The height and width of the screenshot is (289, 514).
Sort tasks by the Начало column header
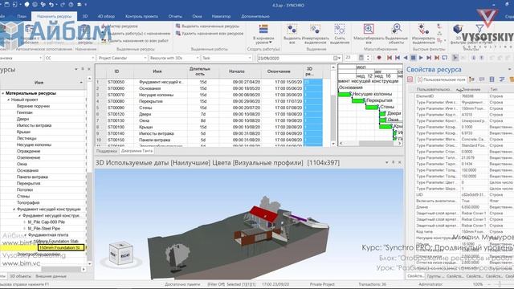pyautogui.click(x=237, y=71)
